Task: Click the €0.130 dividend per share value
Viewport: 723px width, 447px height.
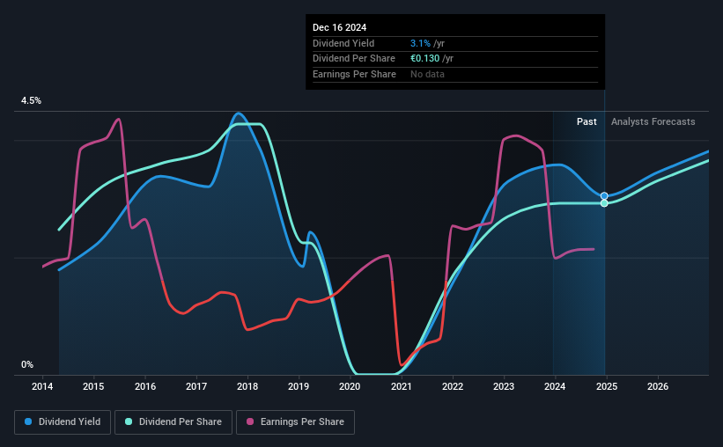Action: 424,59
